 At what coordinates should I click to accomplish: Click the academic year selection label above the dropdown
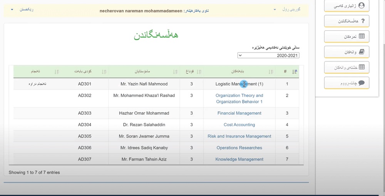pos(276,47)
